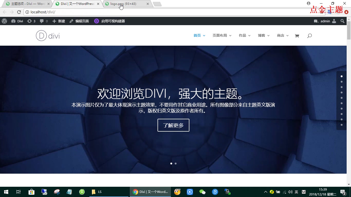This screenshot has width=351, height=197.
Task: Open the Action Center notification icon
Action: 343,192
